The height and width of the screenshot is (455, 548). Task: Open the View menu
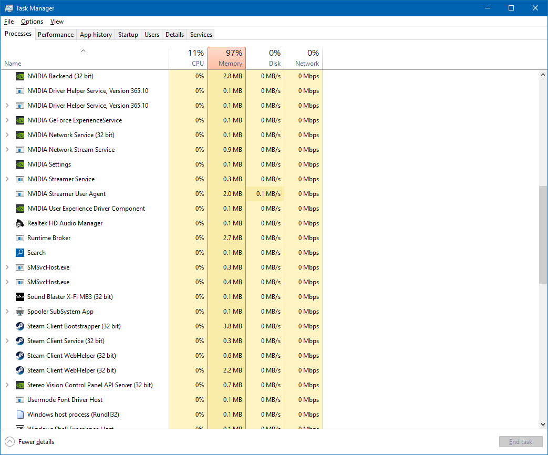click(57, 22)
